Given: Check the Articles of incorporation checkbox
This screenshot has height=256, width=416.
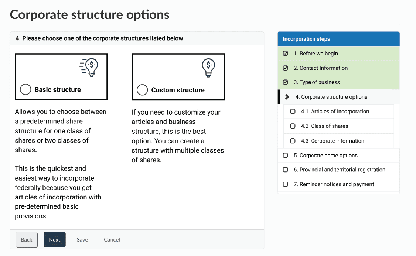Looking at the screenshot, I should (293, 111).
